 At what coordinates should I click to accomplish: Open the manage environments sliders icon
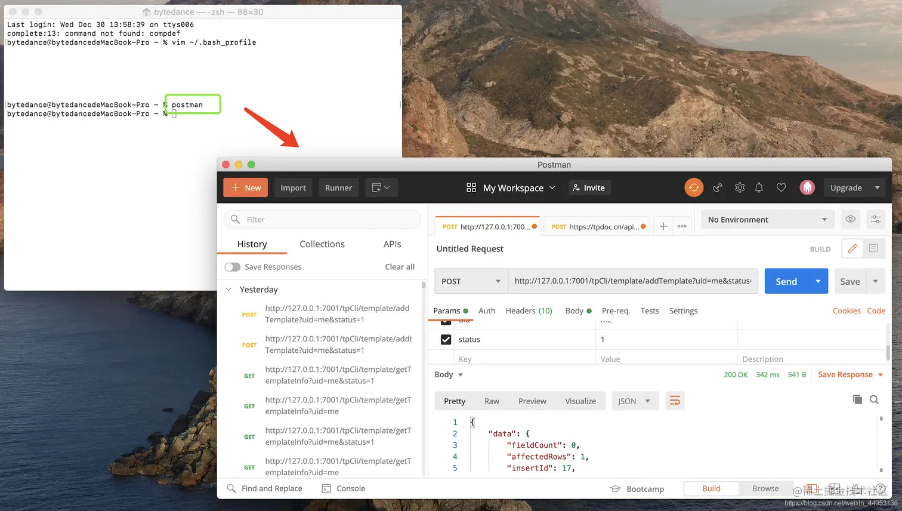pyautogui.click(x=876, y=219)
